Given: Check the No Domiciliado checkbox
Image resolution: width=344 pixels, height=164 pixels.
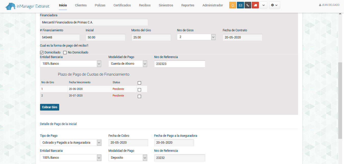Looking at the screenshot, I should point(65,52).
